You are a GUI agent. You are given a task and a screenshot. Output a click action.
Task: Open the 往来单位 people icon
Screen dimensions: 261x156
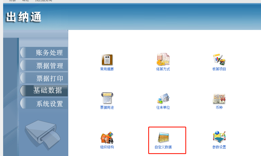[163, 98]
